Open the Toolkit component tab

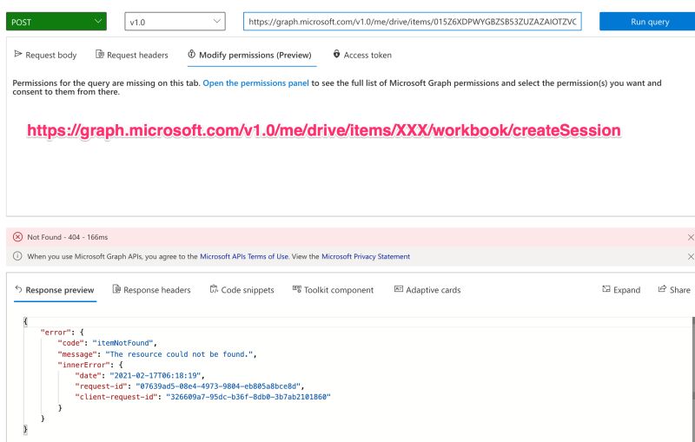(x=334, y=290)
